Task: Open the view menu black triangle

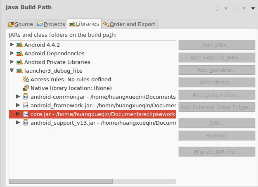Action: [x=253, y=8]
